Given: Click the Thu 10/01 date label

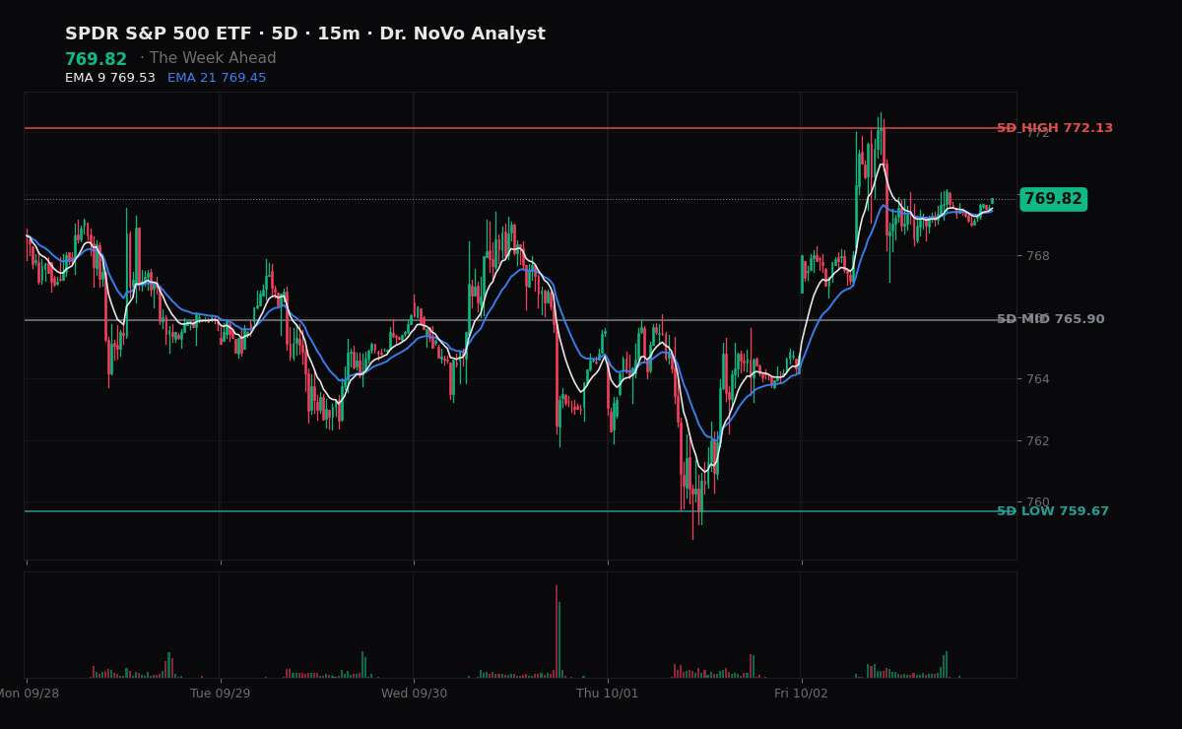Looking at the screenshot, I should (608, 694).
